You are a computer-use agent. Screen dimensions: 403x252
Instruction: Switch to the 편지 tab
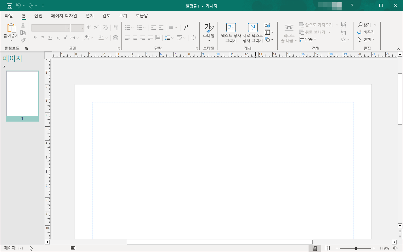pyautogui.click(x=90, y=15)
